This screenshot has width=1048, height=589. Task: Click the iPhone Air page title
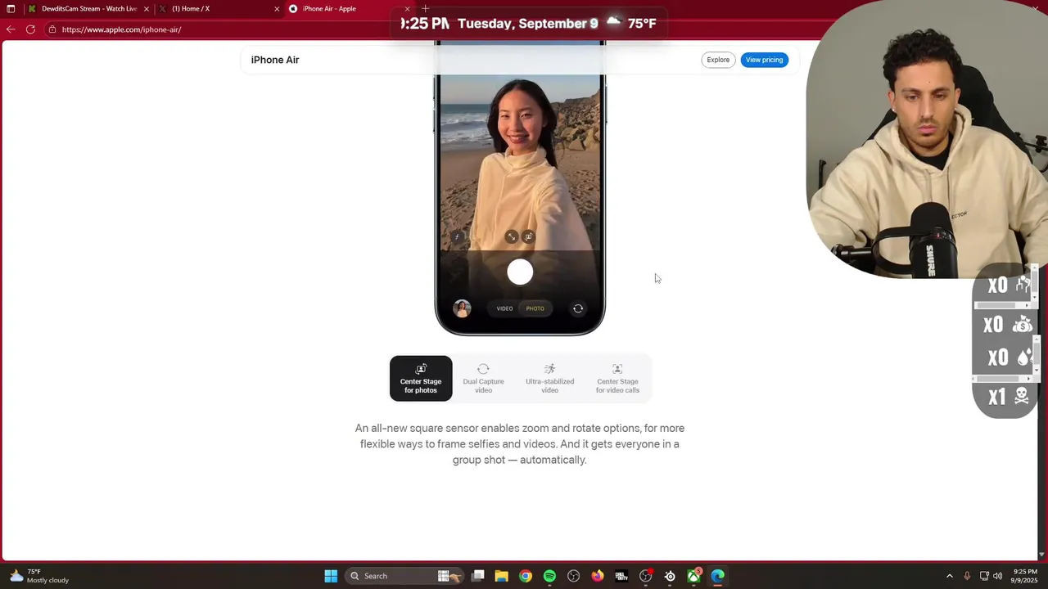[x=275, y=60]
